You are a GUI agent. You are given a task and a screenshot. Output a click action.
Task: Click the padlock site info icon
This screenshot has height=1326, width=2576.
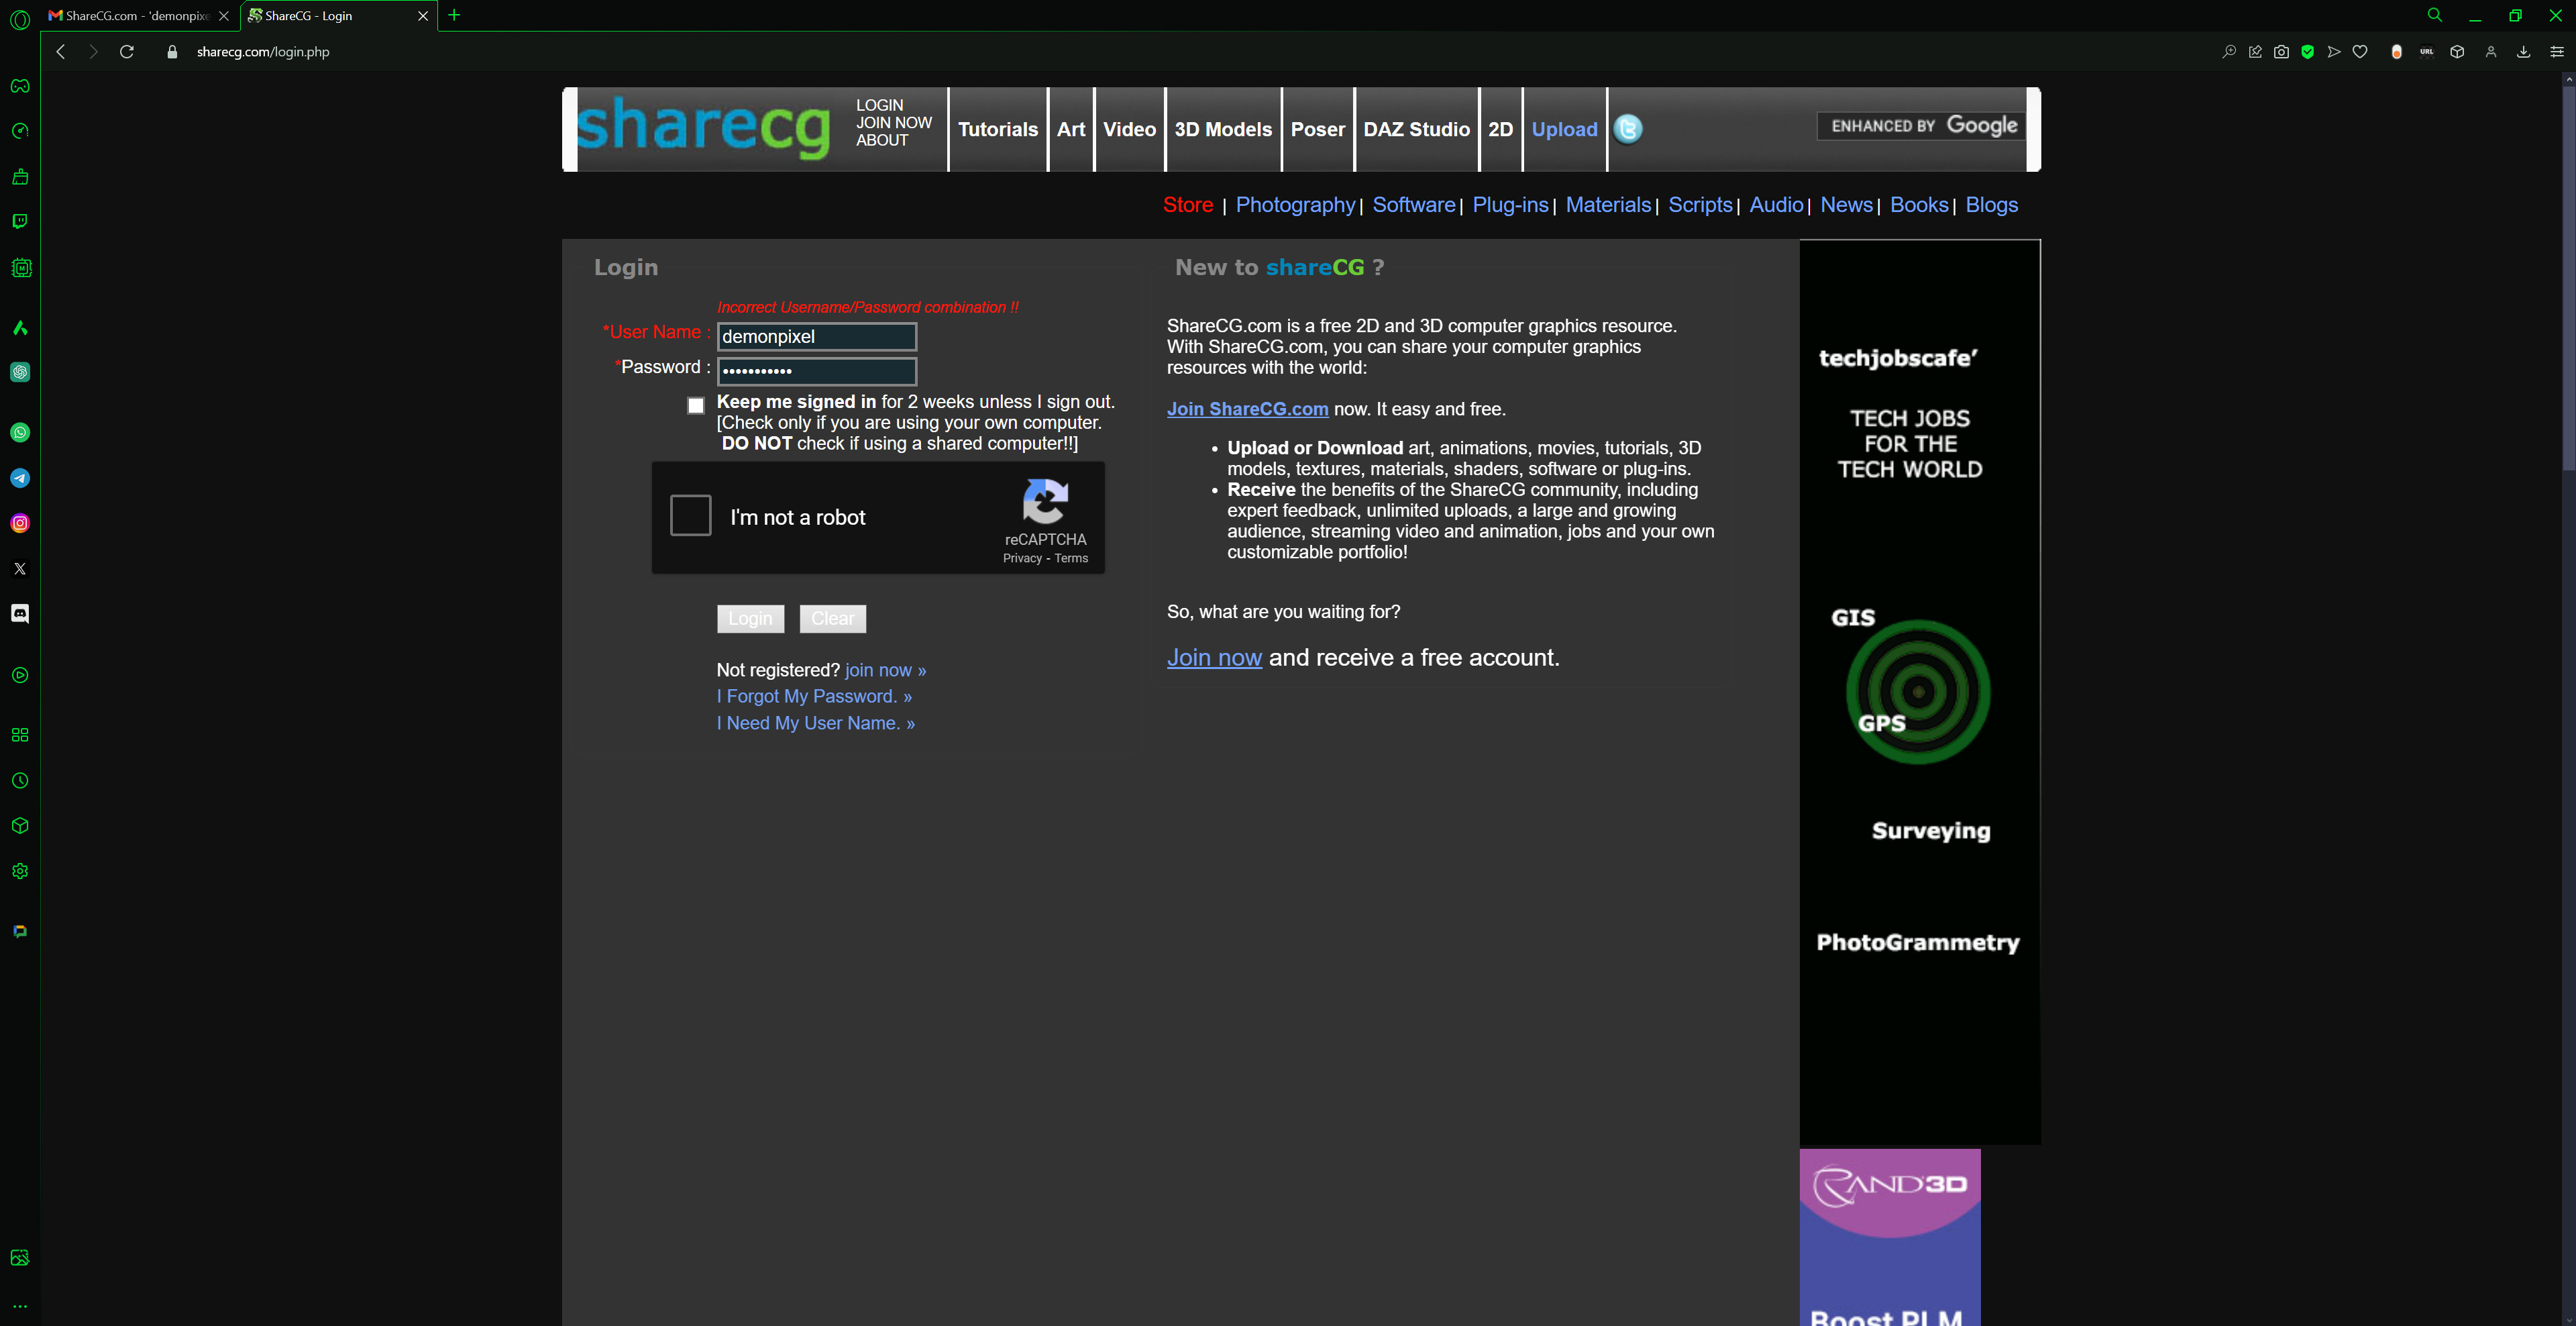(x=172, y=52)
